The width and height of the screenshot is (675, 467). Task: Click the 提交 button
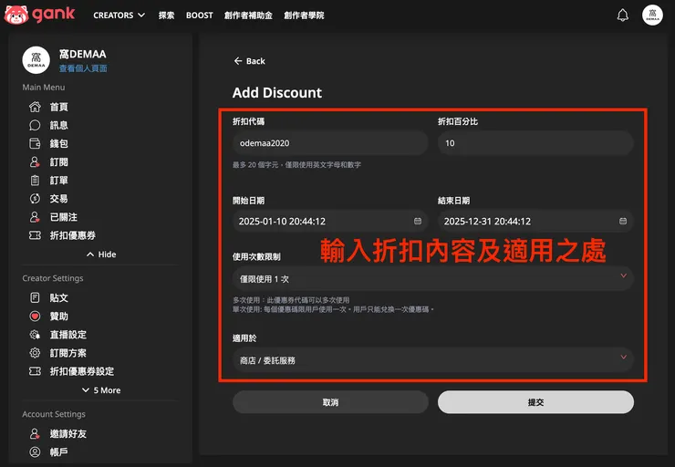pos(535,402)
